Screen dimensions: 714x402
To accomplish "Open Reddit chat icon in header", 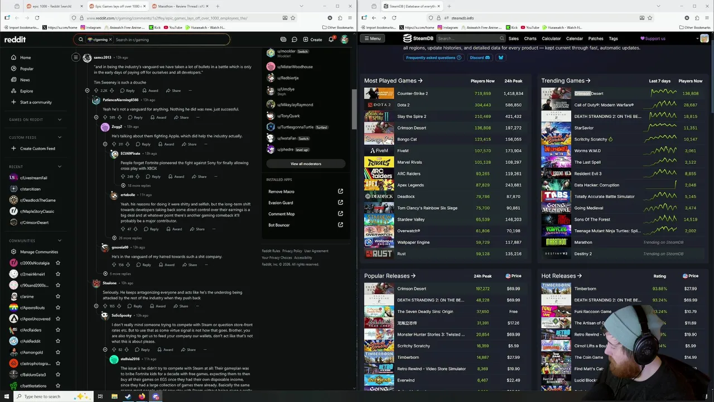I will coord(295,40).
